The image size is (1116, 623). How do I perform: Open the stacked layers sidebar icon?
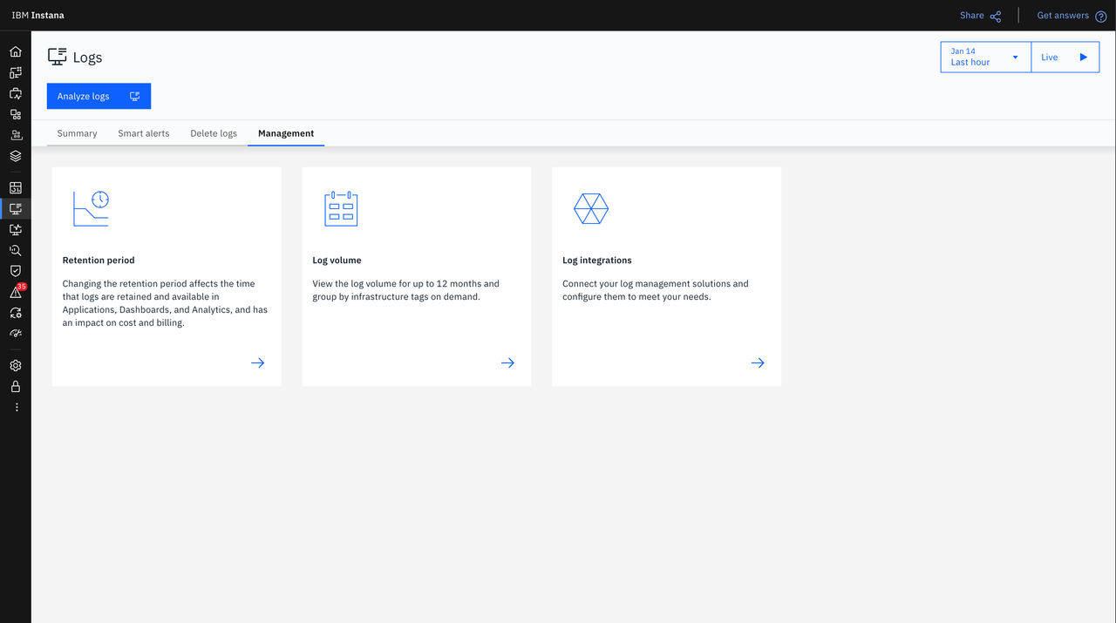[x=16, y=156]
